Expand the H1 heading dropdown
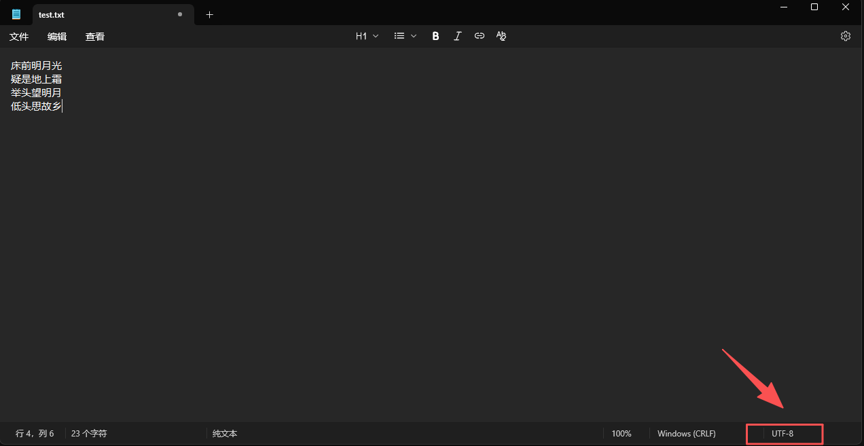This screenshot has height=446, width=864. [x=367, y=36]
